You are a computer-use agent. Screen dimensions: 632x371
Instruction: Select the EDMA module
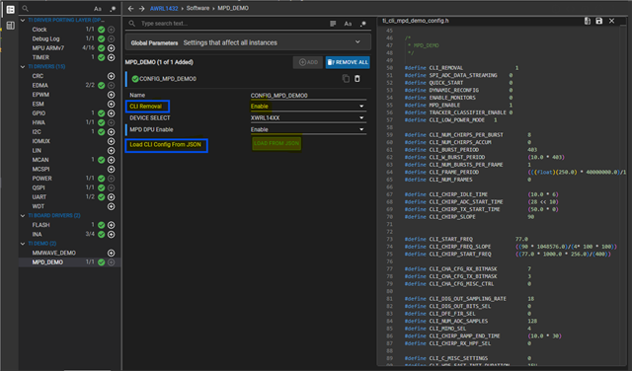(39, 86)
